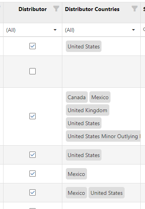Sort by Distributor Countries column header
Image resolution: width=145 pixels, height=209 pixels.
coord(92,9)
